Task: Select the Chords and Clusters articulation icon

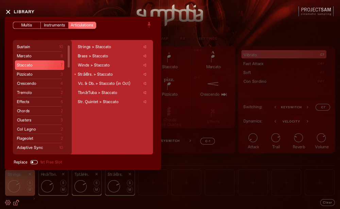Action: tap(169, 112)
